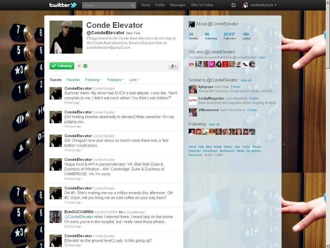Open the Help footer link
The height and width of the screenshot is (248, 330).
[201, 147]
